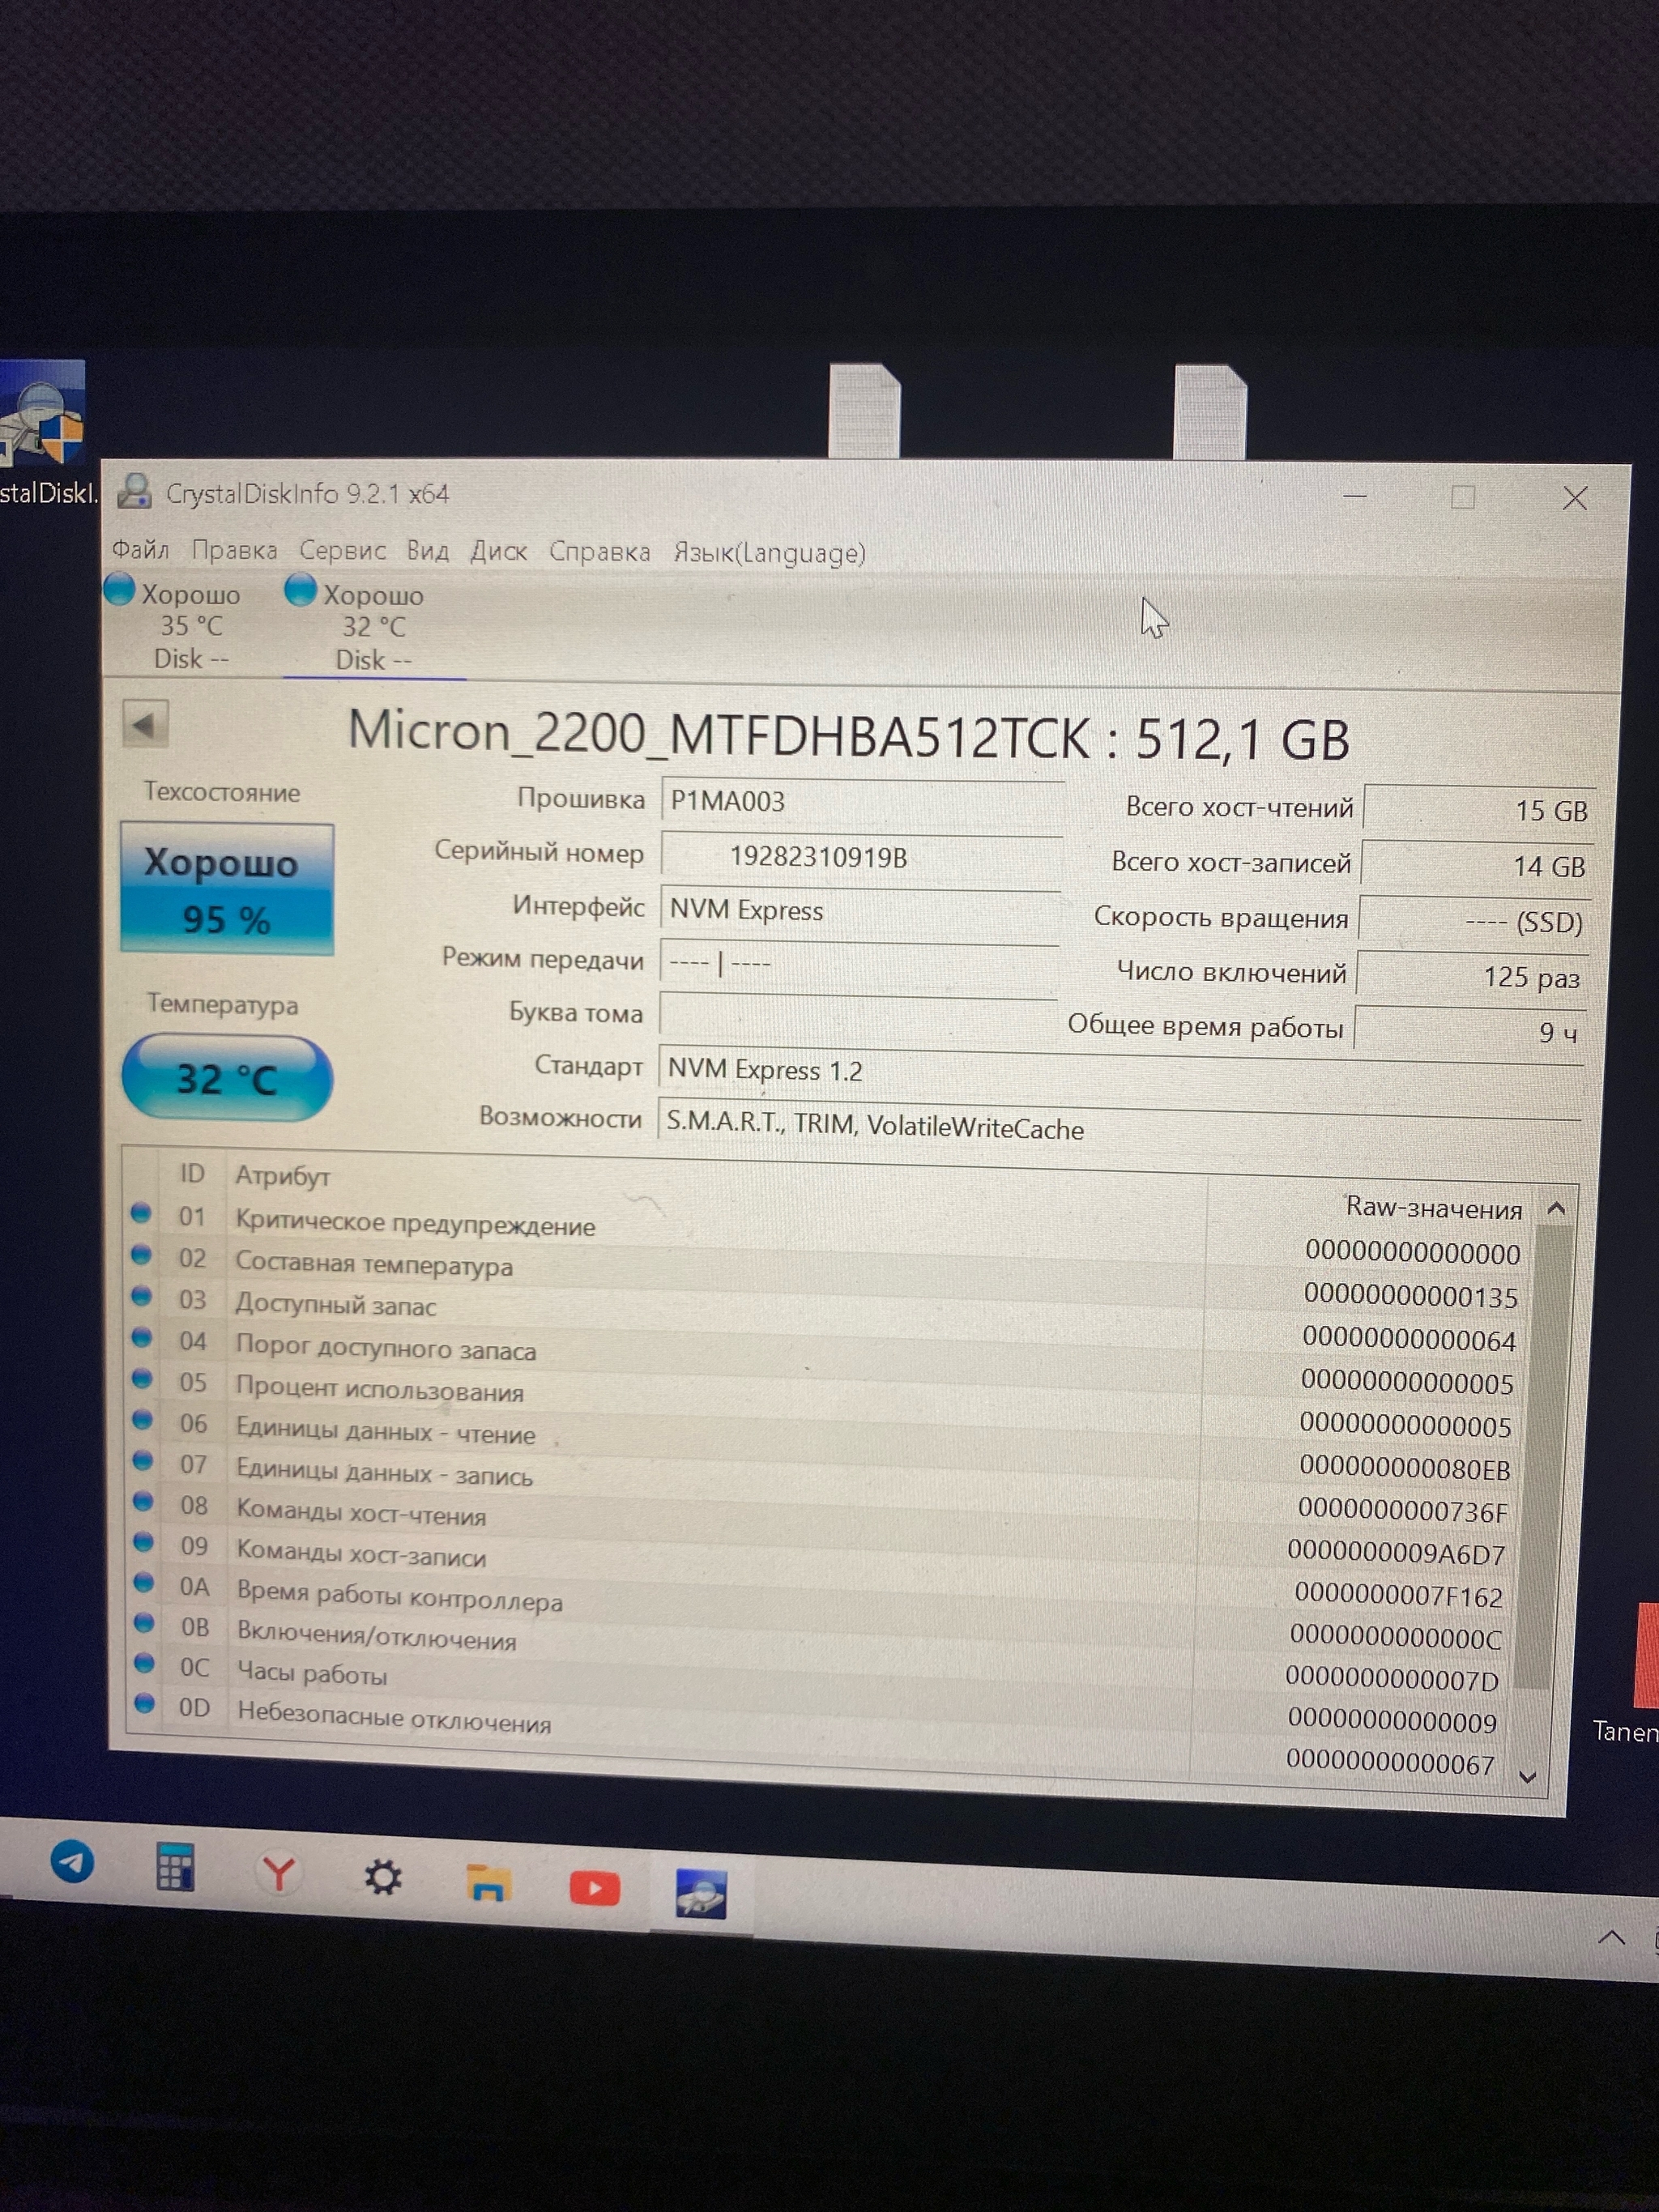Open the Calculator from taskbar
The width and height of the screenshot is (1659, 2212).
[x=175, y=1868]
